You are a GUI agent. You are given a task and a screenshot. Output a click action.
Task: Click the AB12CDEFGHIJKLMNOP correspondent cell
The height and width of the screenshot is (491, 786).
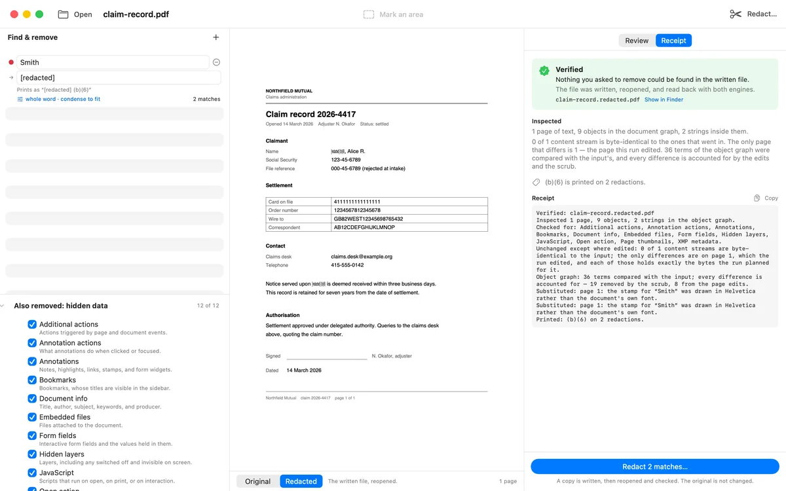(410, 227)
